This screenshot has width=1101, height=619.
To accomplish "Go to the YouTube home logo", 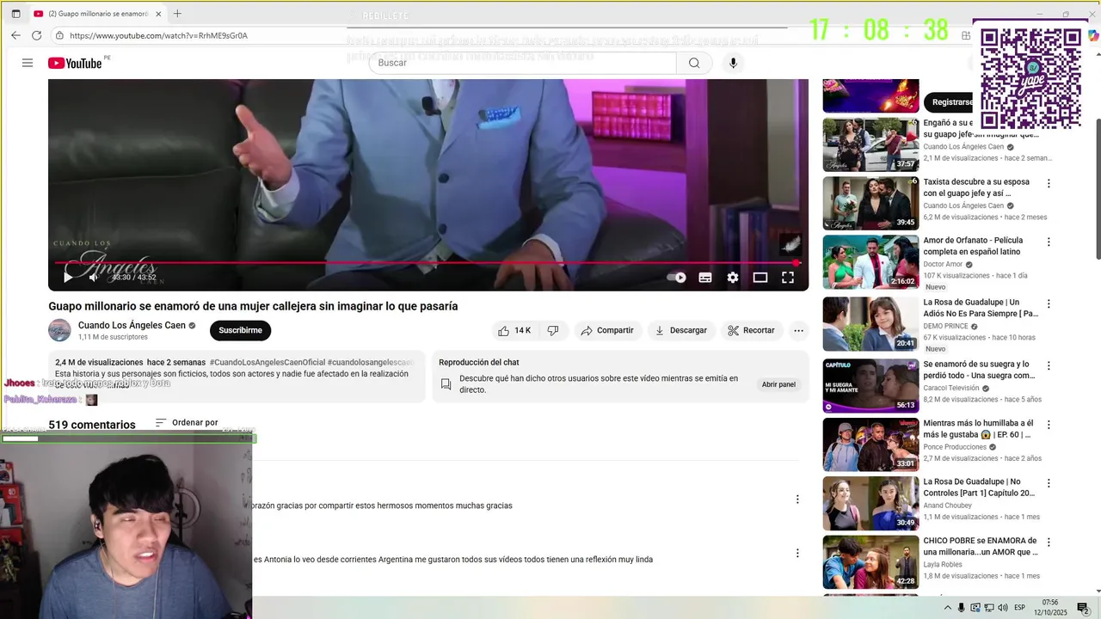I will [x=76, y=63].
